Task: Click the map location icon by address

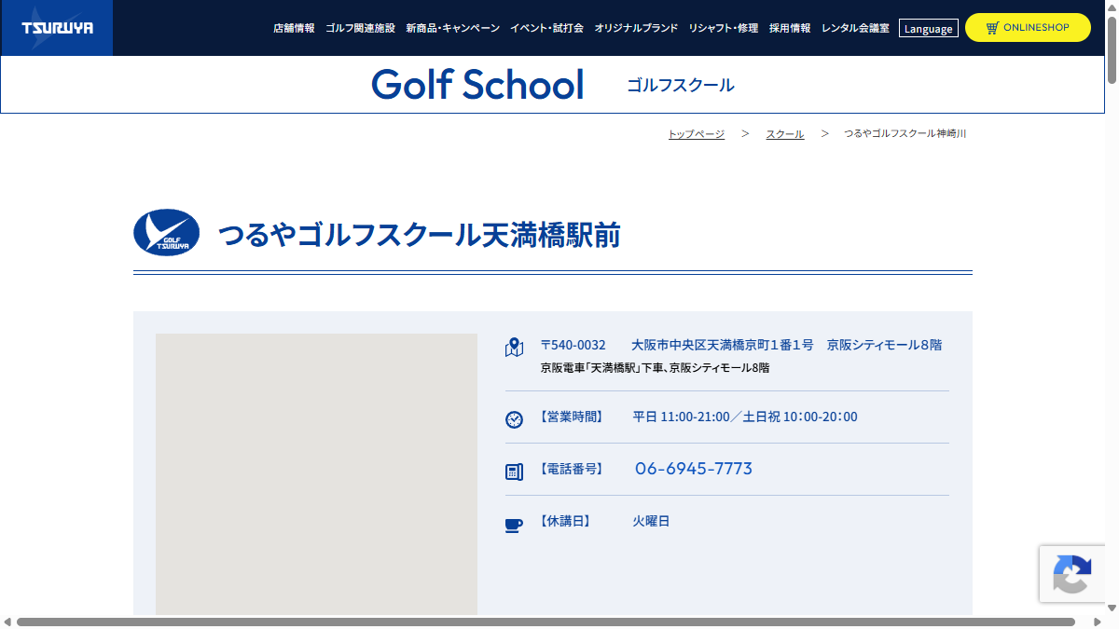Action: tap(514, 348)
